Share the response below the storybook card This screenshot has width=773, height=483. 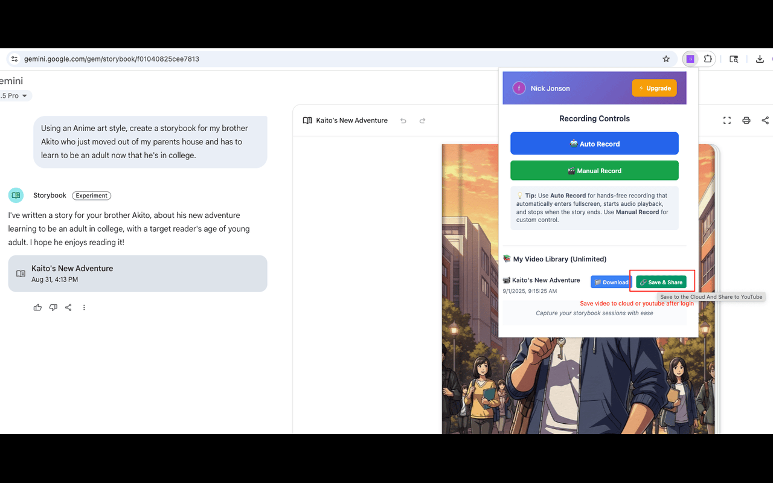click(68, 307)
